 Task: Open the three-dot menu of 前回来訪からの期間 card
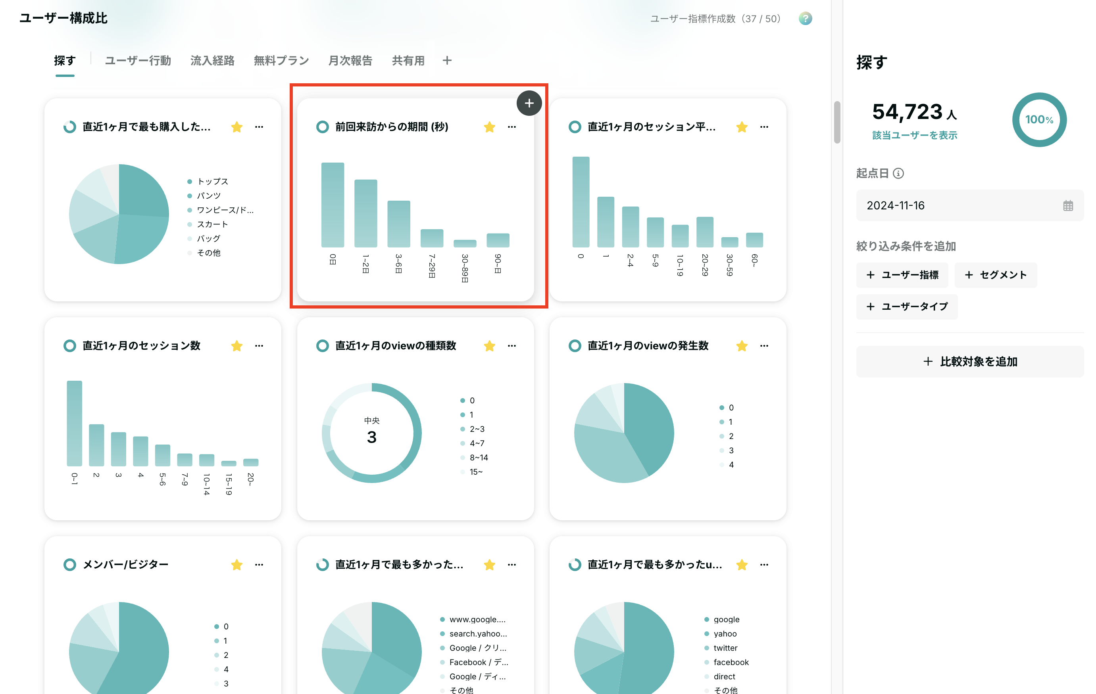(511, 127)
